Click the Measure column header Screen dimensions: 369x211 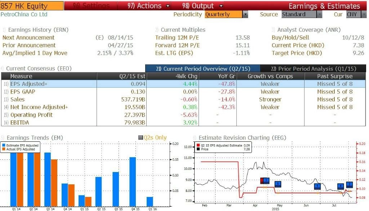(x=53, y=76)
